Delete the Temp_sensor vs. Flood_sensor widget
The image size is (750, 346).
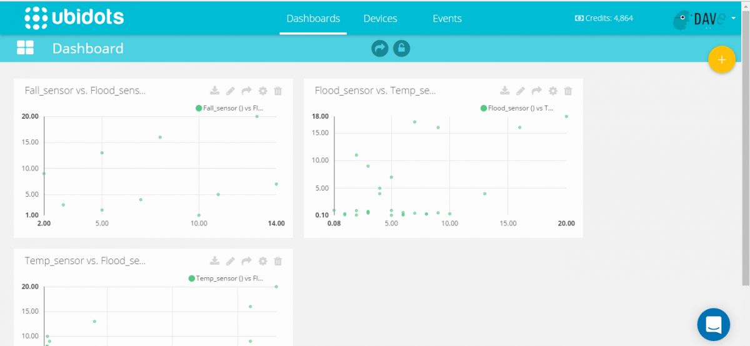(x=278, y=261)
